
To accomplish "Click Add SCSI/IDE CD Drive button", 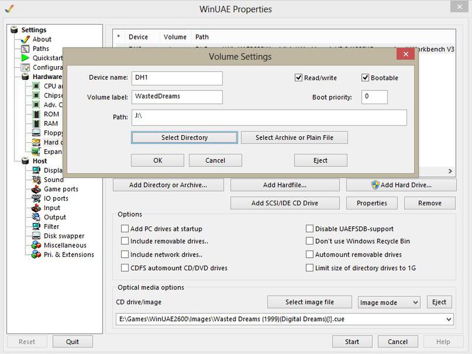I will (285, 203).
